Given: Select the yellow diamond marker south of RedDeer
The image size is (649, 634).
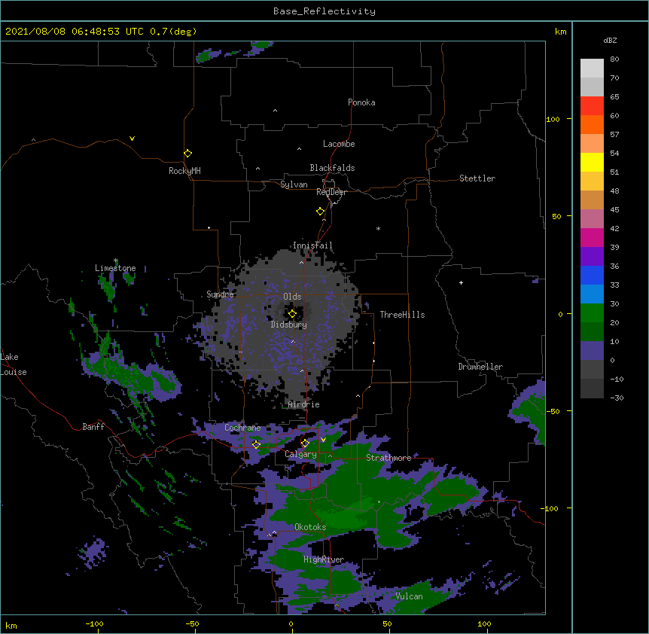Looking at the screenshot, I should (x=320, y=212).
